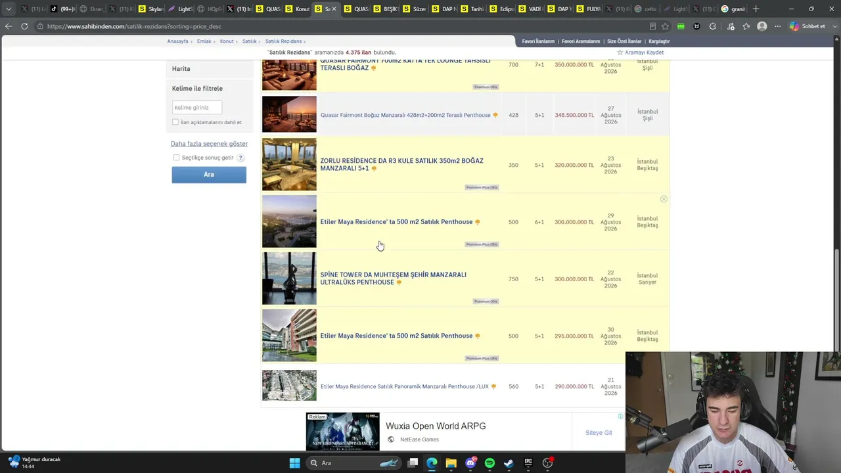Click the blue Ara search button
This screenshot has height=473, width=841.
coord(209,175)
